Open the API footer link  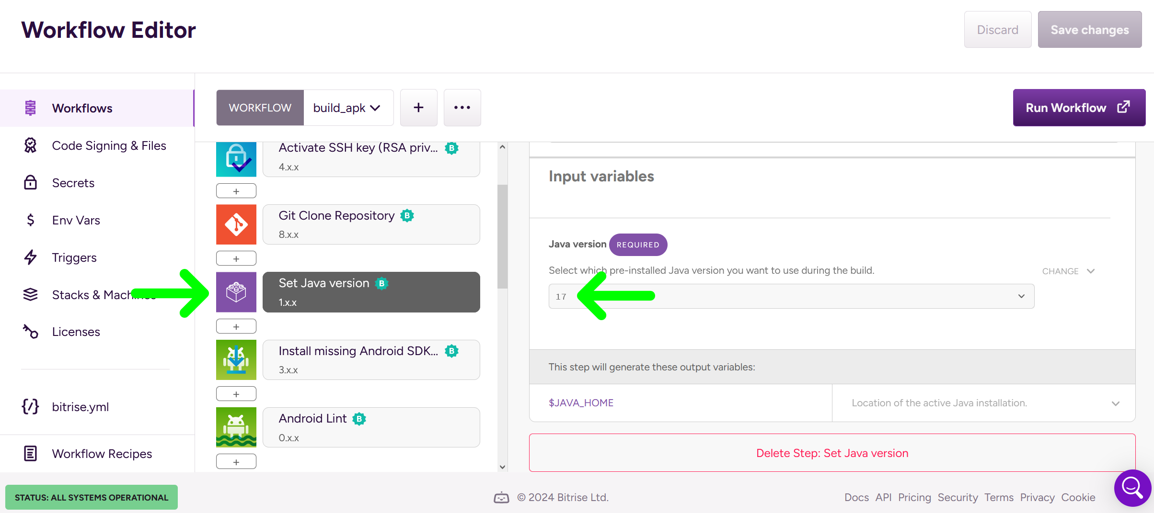point(883,498)
